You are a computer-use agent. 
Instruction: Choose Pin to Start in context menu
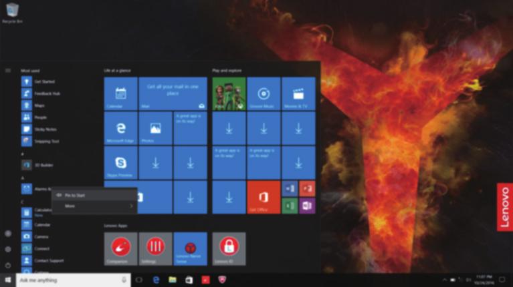click(94, 196)
